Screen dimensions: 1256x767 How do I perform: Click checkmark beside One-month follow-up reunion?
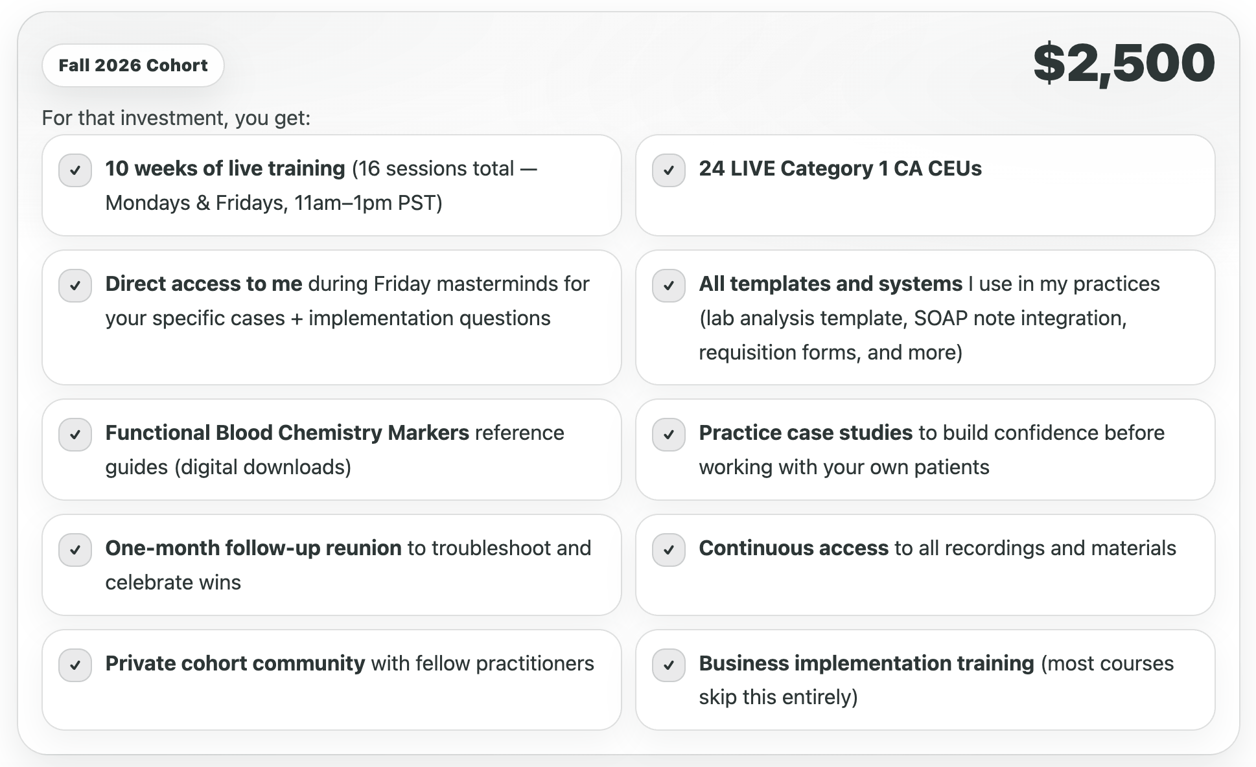[x=75, y=550]
